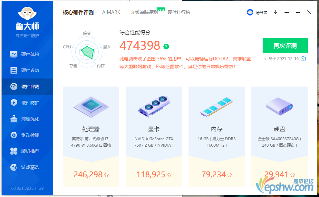The image size is (319, 197).
Task: Open 驱动检测 sidebar label
Action: point(30,135)
